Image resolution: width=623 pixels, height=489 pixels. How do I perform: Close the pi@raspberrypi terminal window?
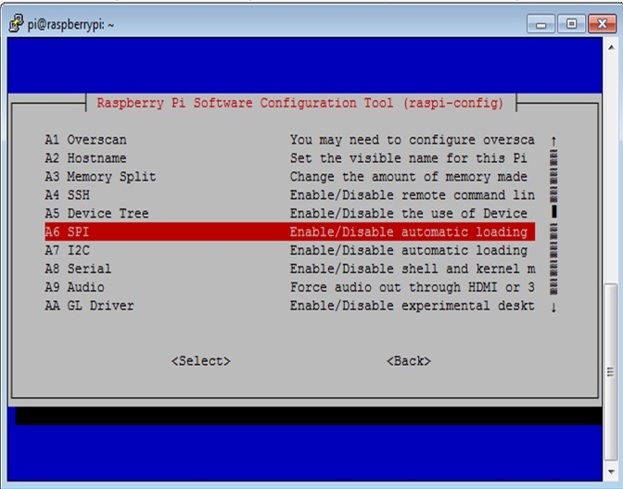pyautogui.click(x=603, y=24)
